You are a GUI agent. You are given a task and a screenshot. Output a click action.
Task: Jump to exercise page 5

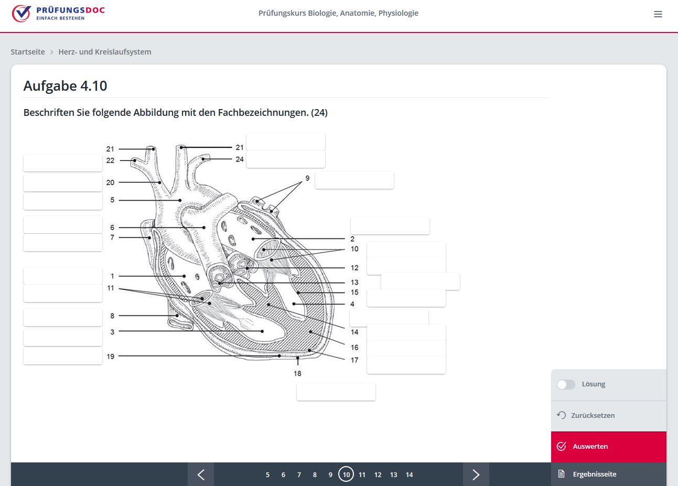click(x=267, y=474)
